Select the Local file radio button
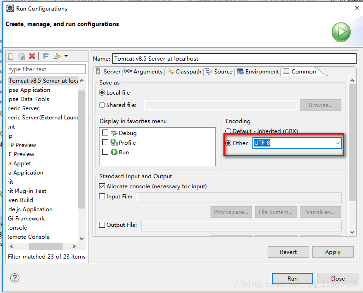363x293 pixels. [x=102, y=93]
